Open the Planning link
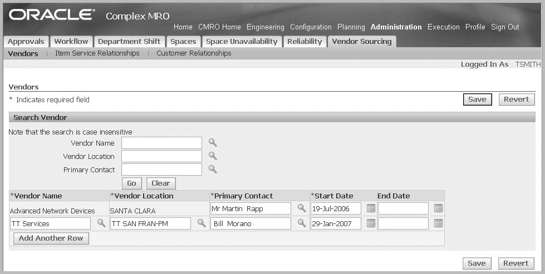545x274 pixels. click(x=351, y=27)
